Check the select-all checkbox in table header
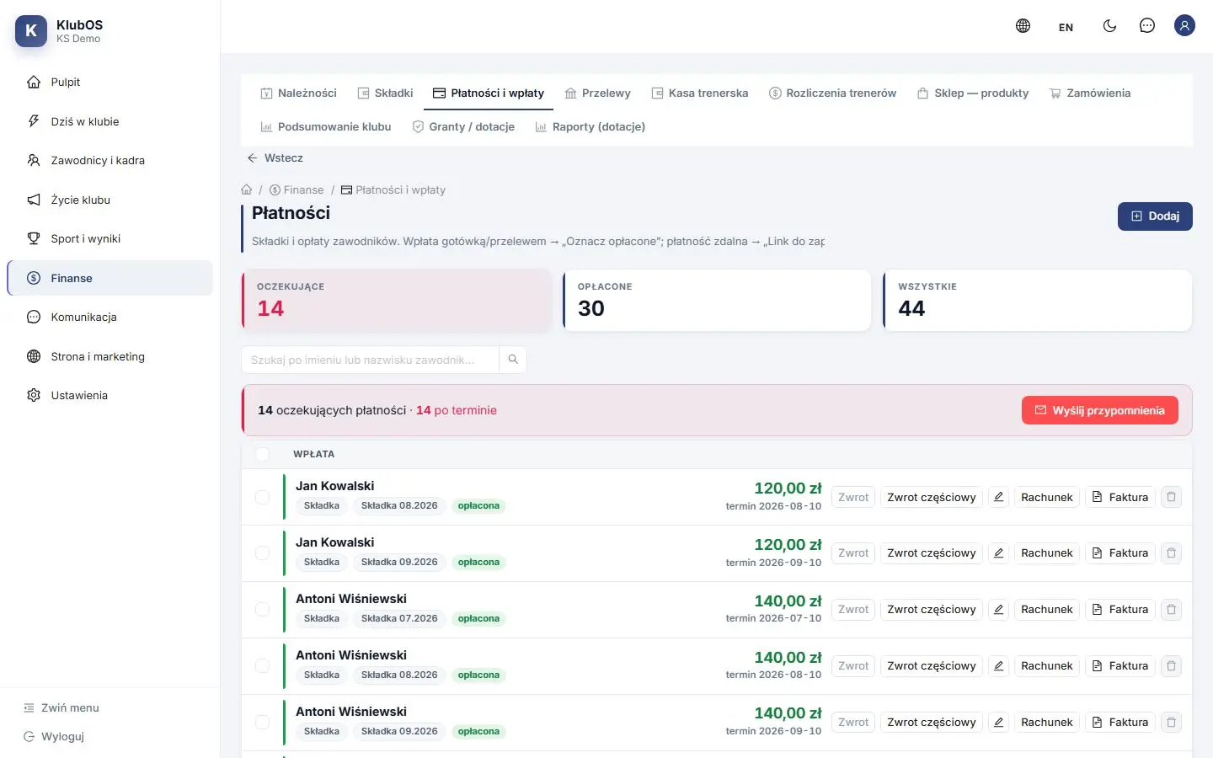This screenshot has width=1213, height=758. tap(263, 454)
